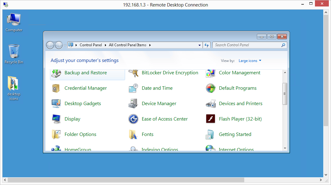Image resolution: width=331 pixels, height=185 pixels.
Task: Expand arrow after Control Panel breadcrumb
Action: pos(105,45)
